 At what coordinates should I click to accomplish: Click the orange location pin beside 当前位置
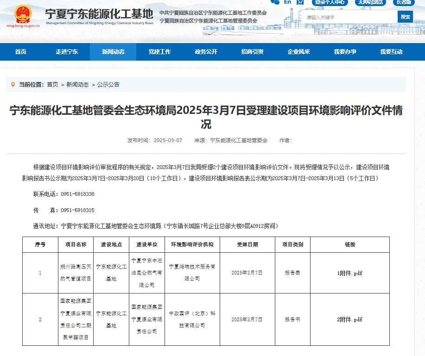[x=13, y=84]
